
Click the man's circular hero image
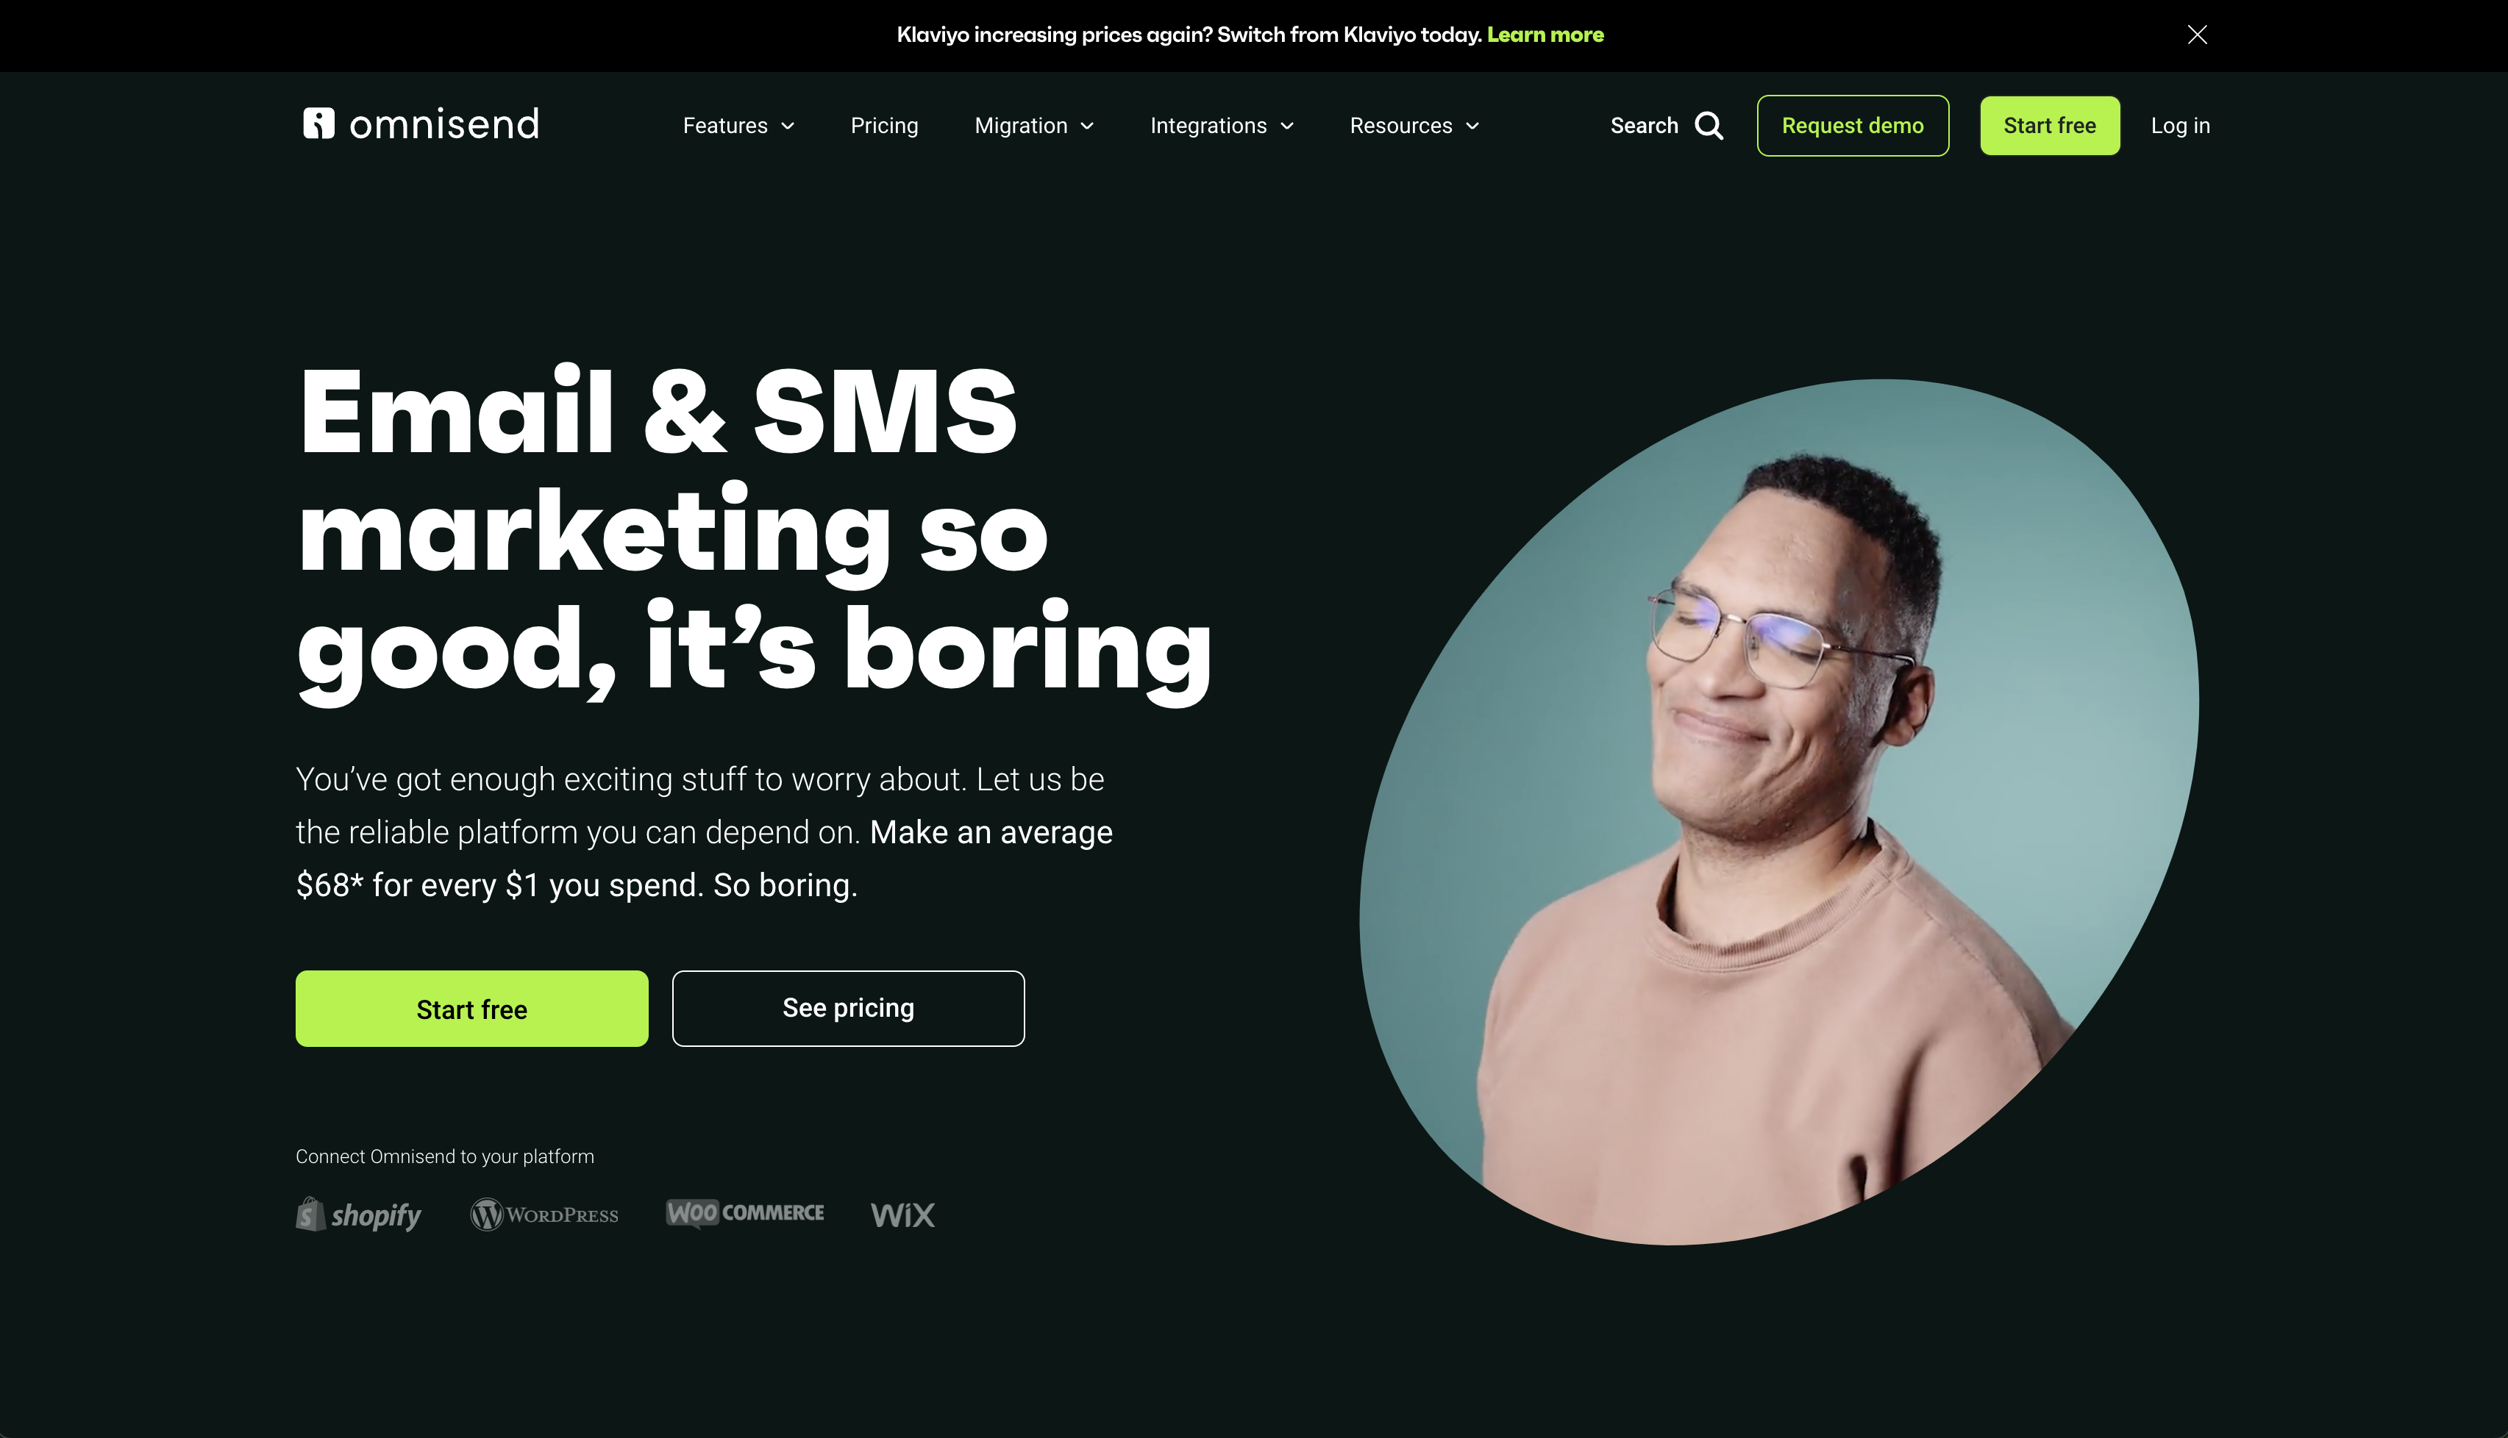[1778, 812]
